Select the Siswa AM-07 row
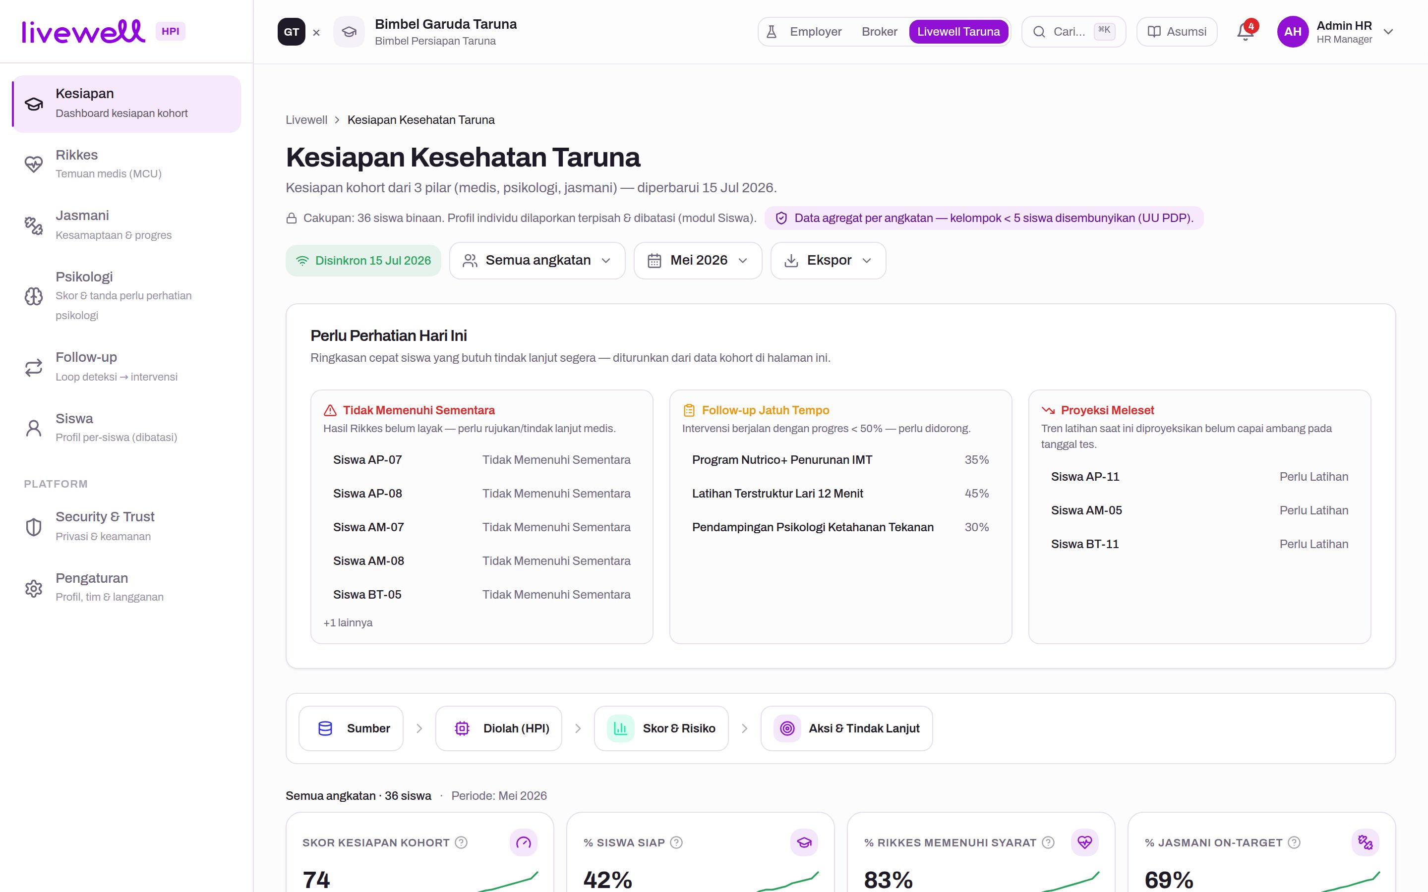This screenshot has width=1428, height=892. [481, 527]
